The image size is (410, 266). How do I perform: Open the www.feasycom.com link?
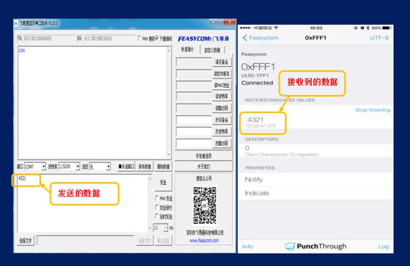pyautogui.click(x=204, y=240)
